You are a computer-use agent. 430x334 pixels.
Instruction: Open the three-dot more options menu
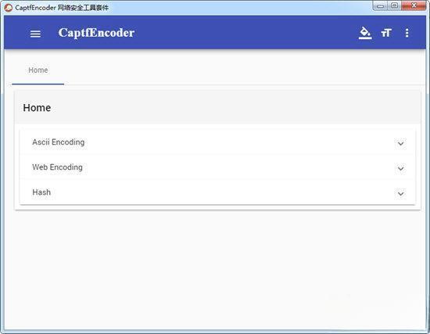(x=407, y=33)
